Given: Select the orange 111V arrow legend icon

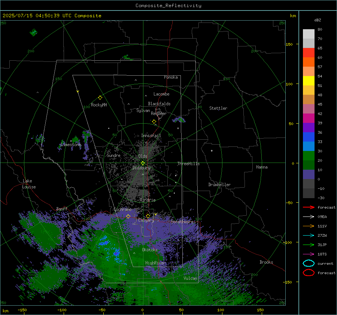Looking at the screenshot, I should [309, 226].
